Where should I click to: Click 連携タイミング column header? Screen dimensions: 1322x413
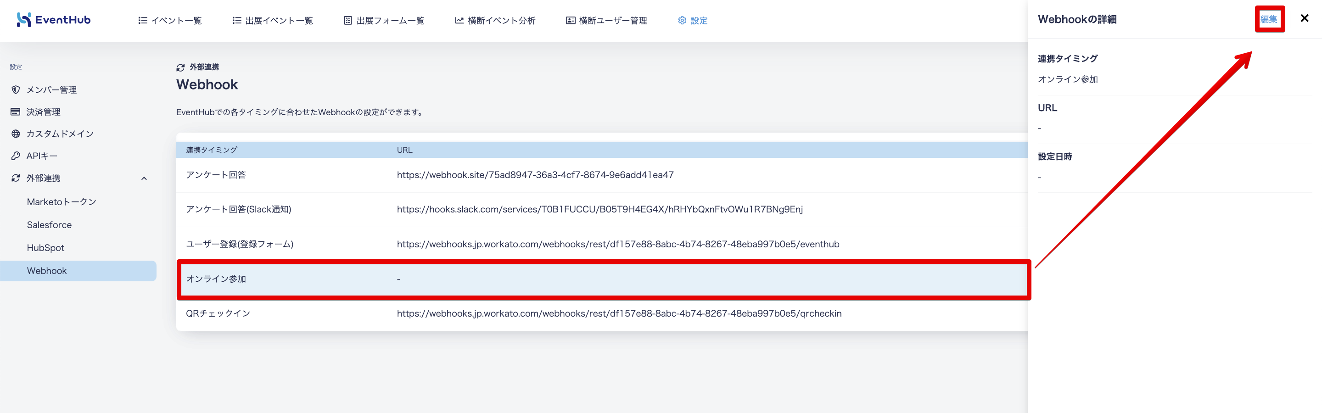click(x=212, y=150)
